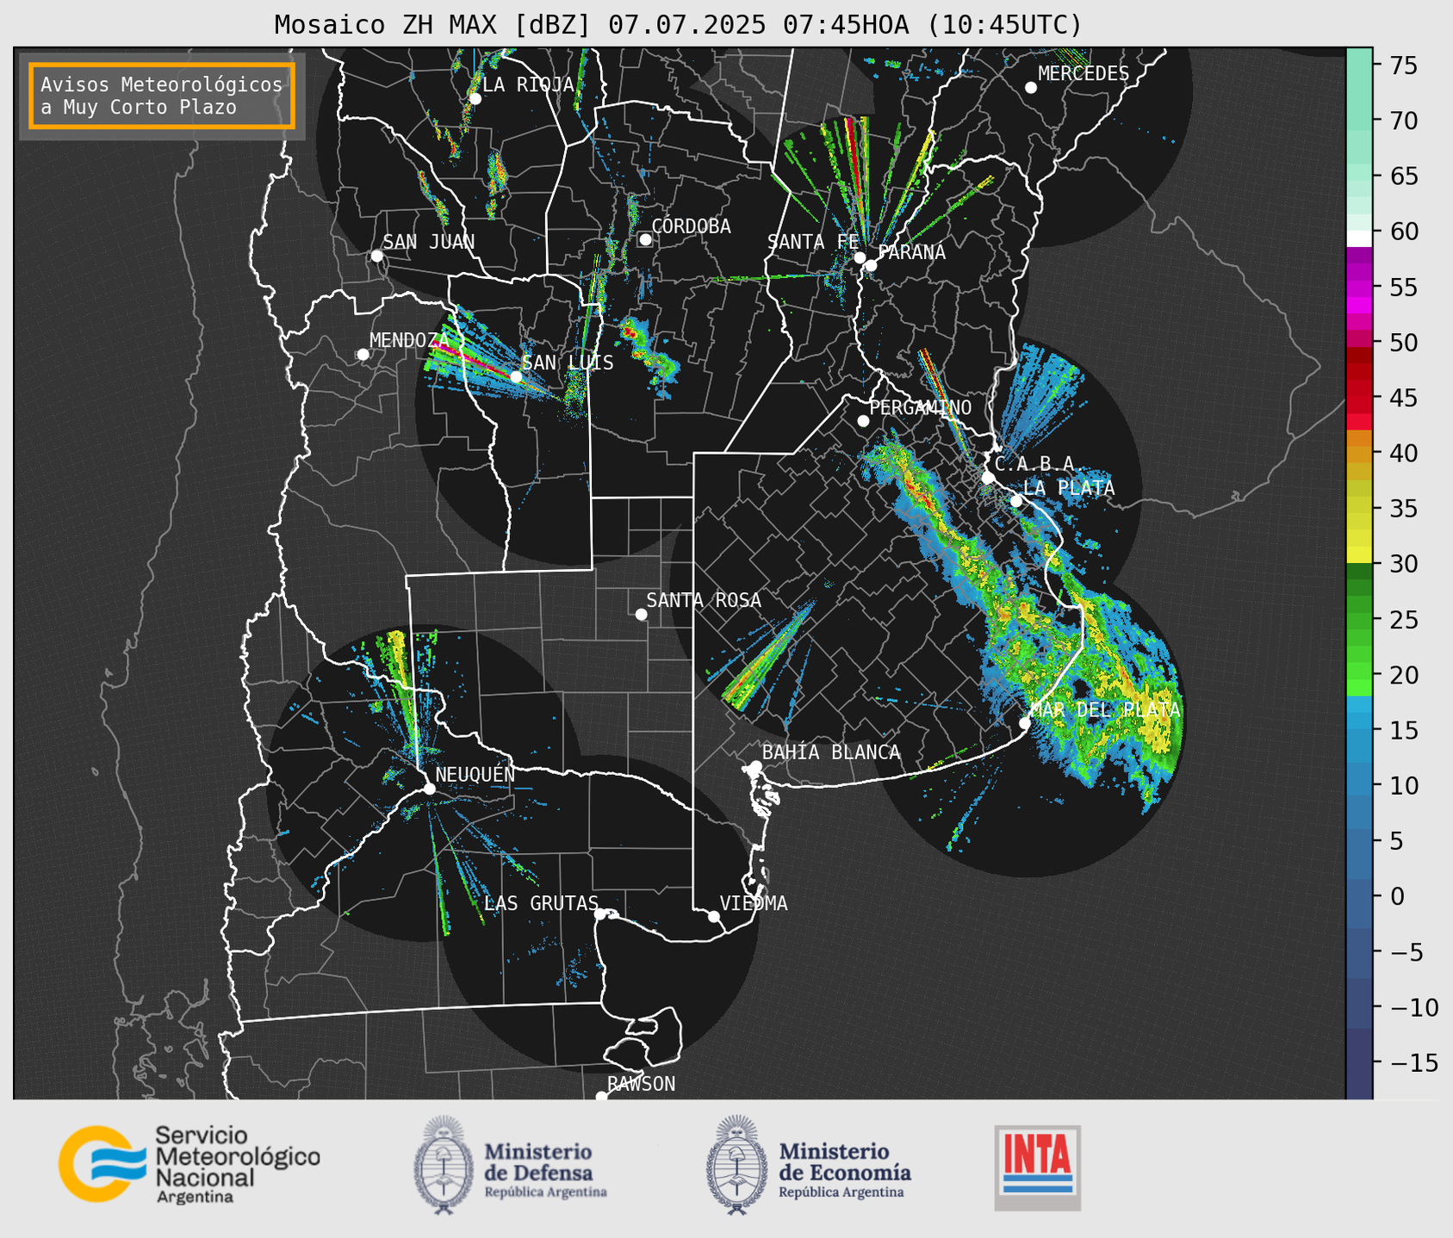Pick the white 60 dBZ band on color scale
This screenshot has height=1238, width=1453.
click(x=1359, y=238)
